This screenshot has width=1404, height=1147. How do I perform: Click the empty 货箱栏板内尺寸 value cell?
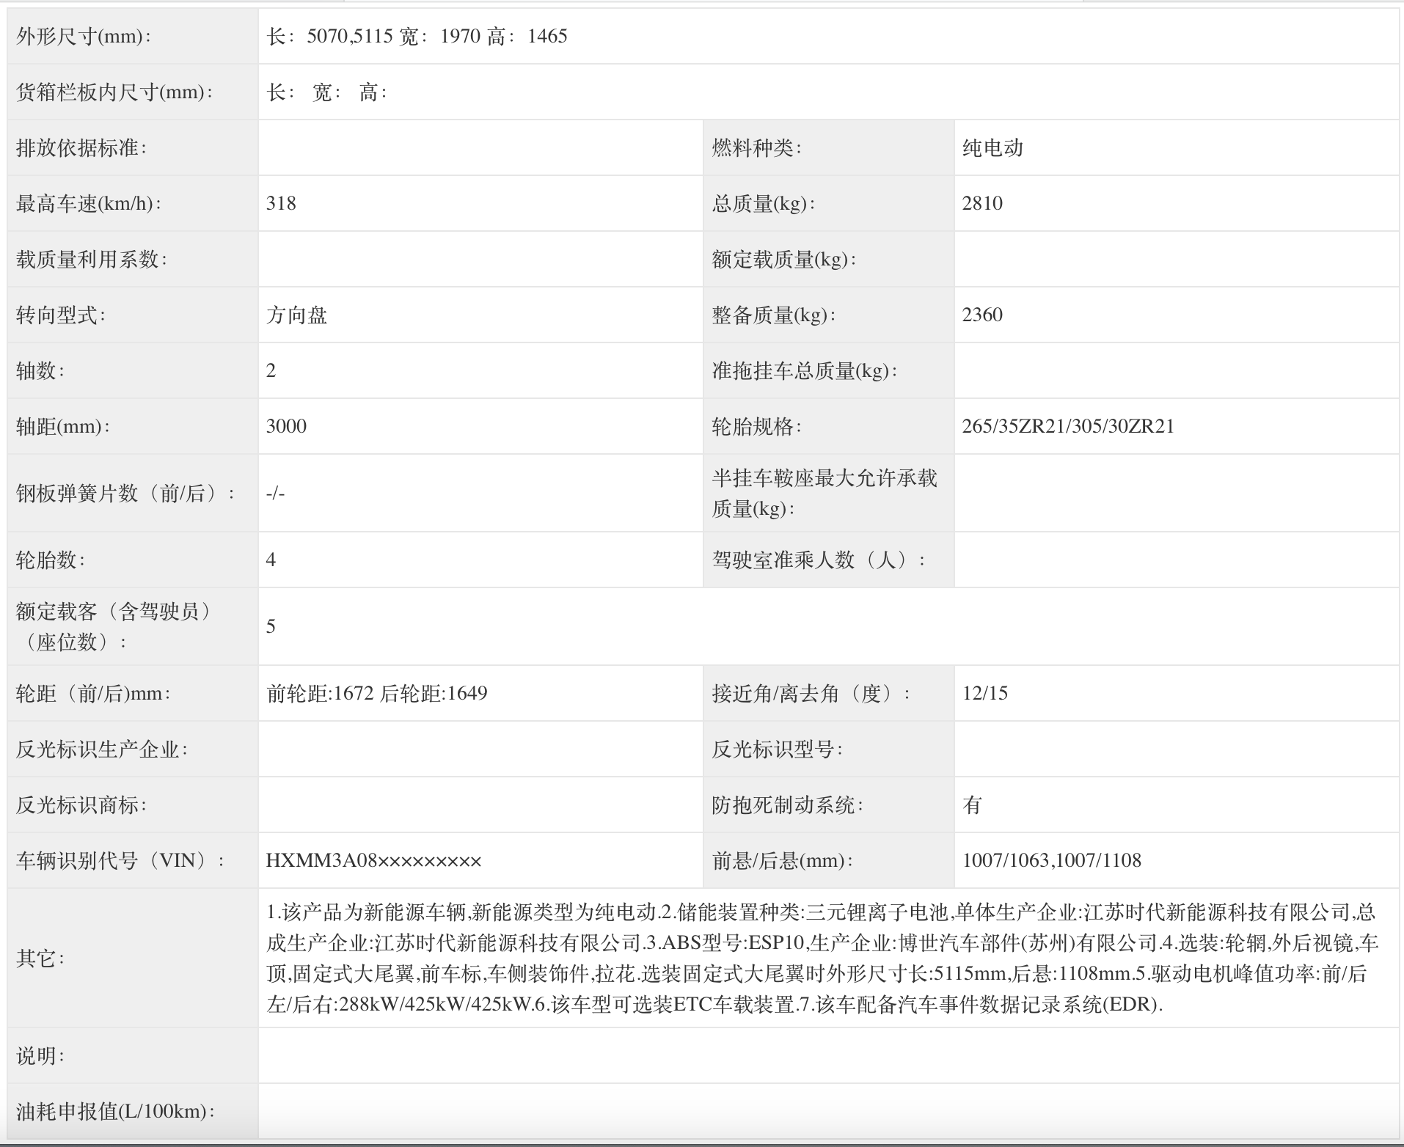(x=477, y=91)
